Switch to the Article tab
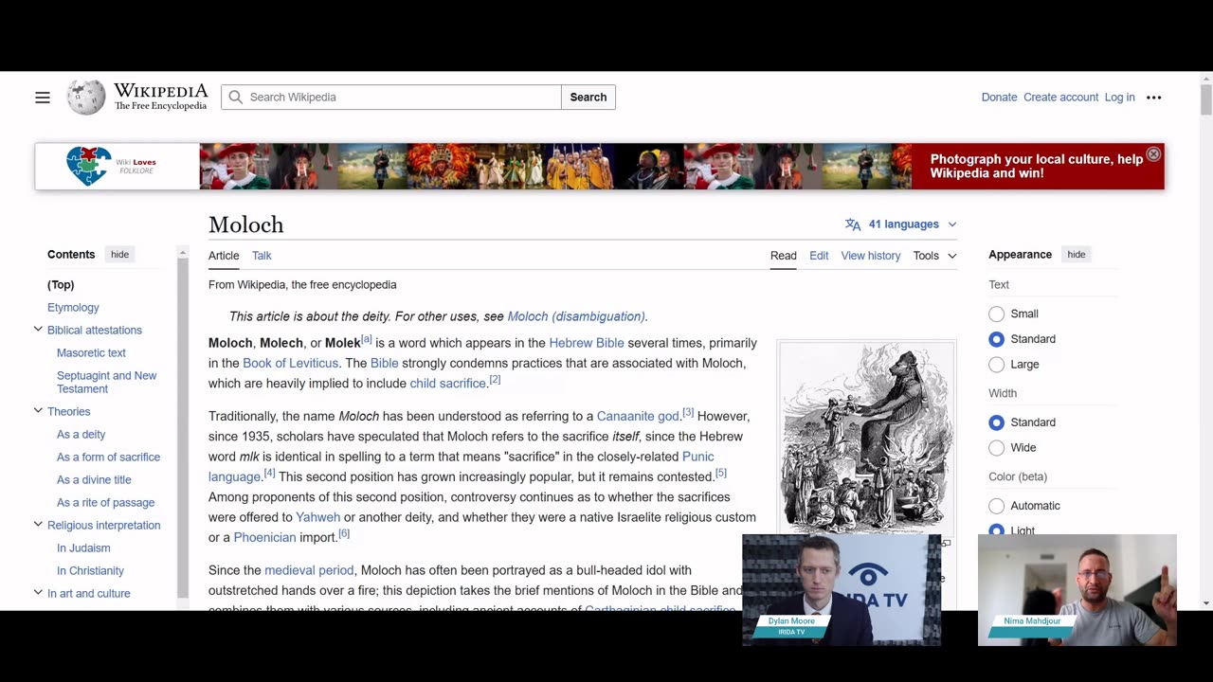 point(224,256)
